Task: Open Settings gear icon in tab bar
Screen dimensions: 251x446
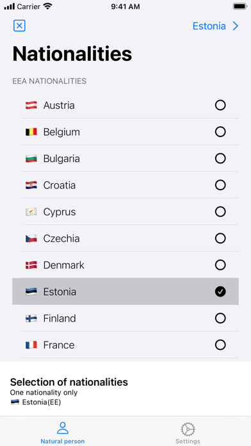Action: 188,429
